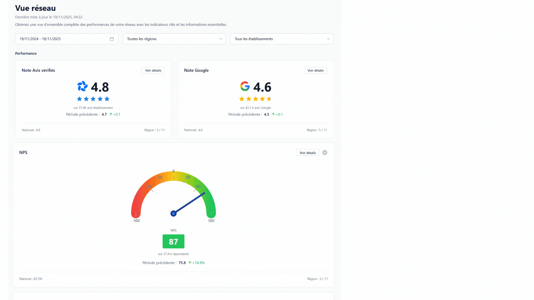Click the Avis Vérifiés star logo
534x300 pixels.
(82, 86)
